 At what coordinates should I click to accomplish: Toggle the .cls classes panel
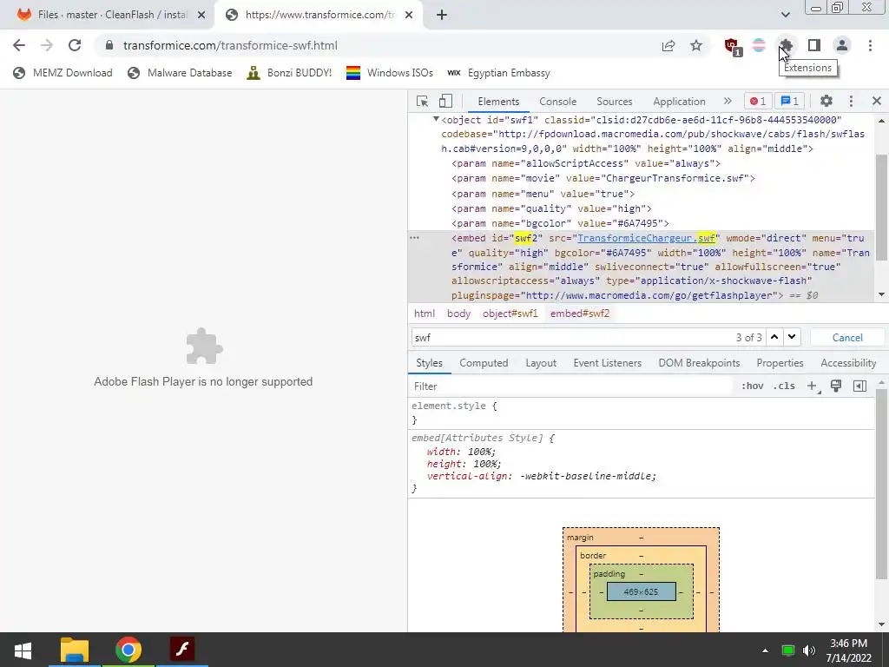[x=784, y=386]
